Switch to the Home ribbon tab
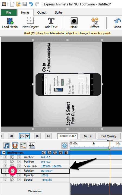122x195 pixels. coord(25,13)
